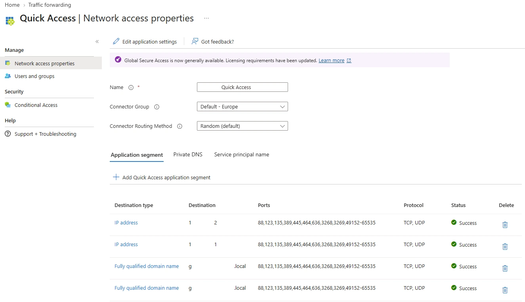The height and width of the screenshot is (302, 525).
Task: Click Edit application settings
Action: click(145, 42)
